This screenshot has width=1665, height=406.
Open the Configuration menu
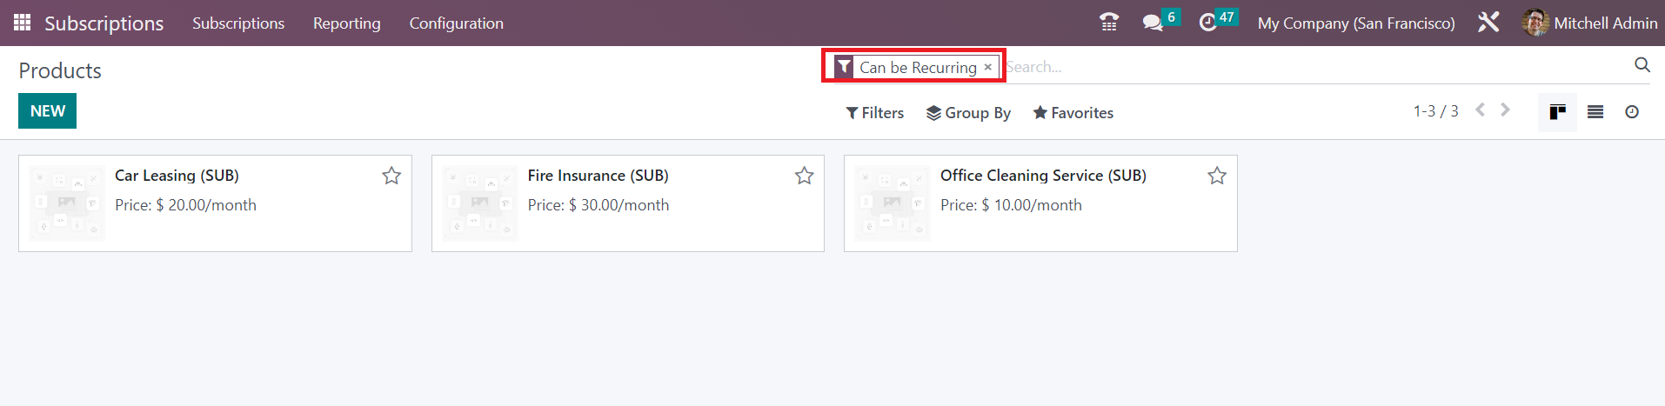(457, 23)
